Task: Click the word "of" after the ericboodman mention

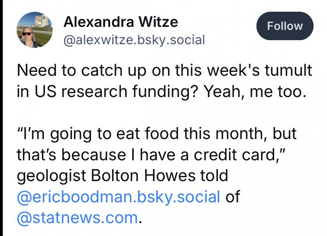Action: point(232,197)
